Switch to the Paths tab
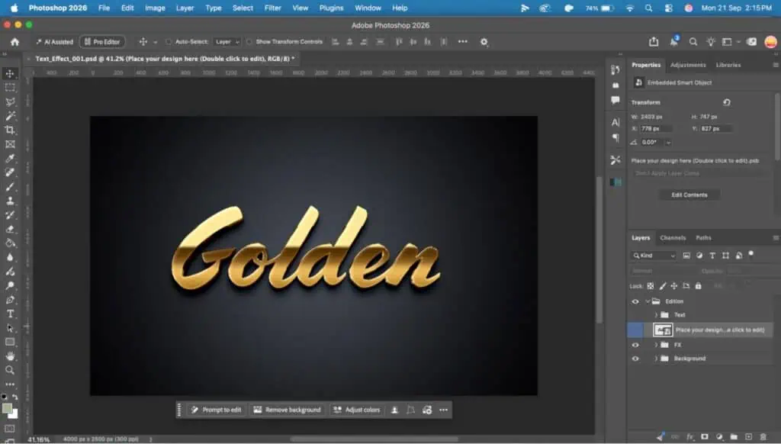The image size is (781, 444). point(703,238)
